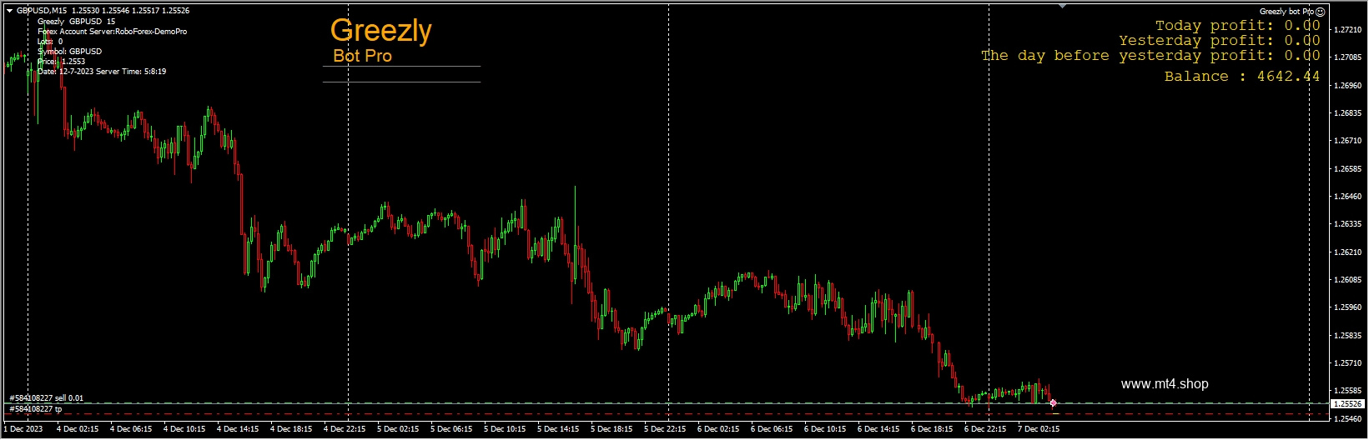
Task: Click the orange 'Bot Pro' subtitle
Action: (362, 56)
